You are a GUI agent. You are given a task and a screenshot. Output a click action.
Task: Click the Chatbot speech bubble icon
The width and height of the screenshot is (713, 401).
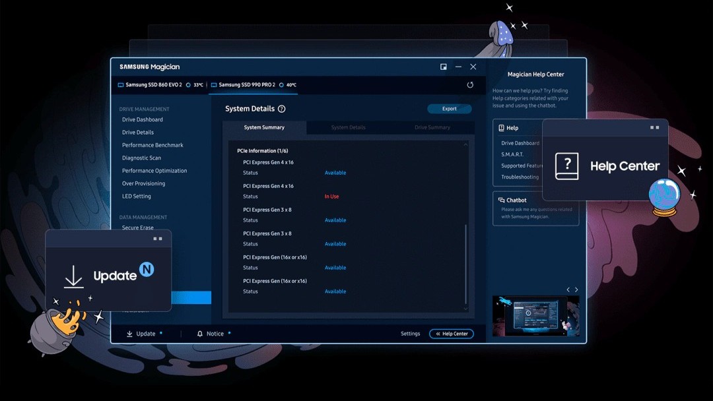(502, 200)
